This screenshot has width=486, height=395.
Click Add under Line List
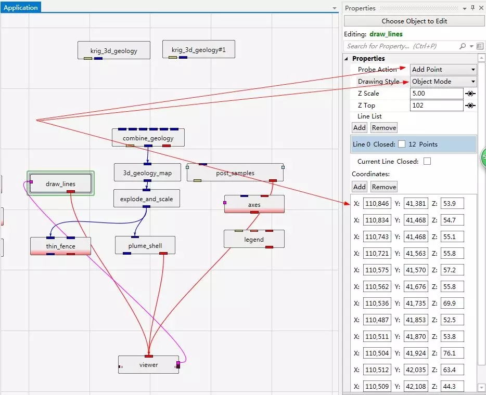(360, 127)
